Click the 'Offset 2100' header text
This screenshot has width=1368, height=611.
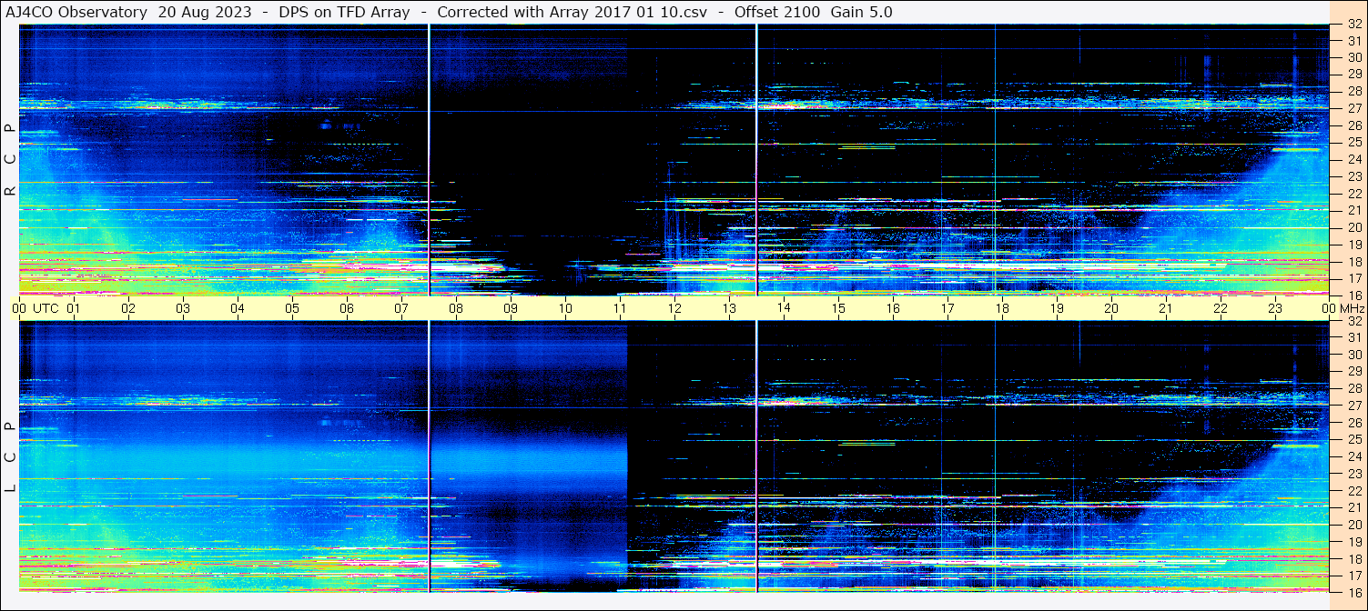[777, 12]
